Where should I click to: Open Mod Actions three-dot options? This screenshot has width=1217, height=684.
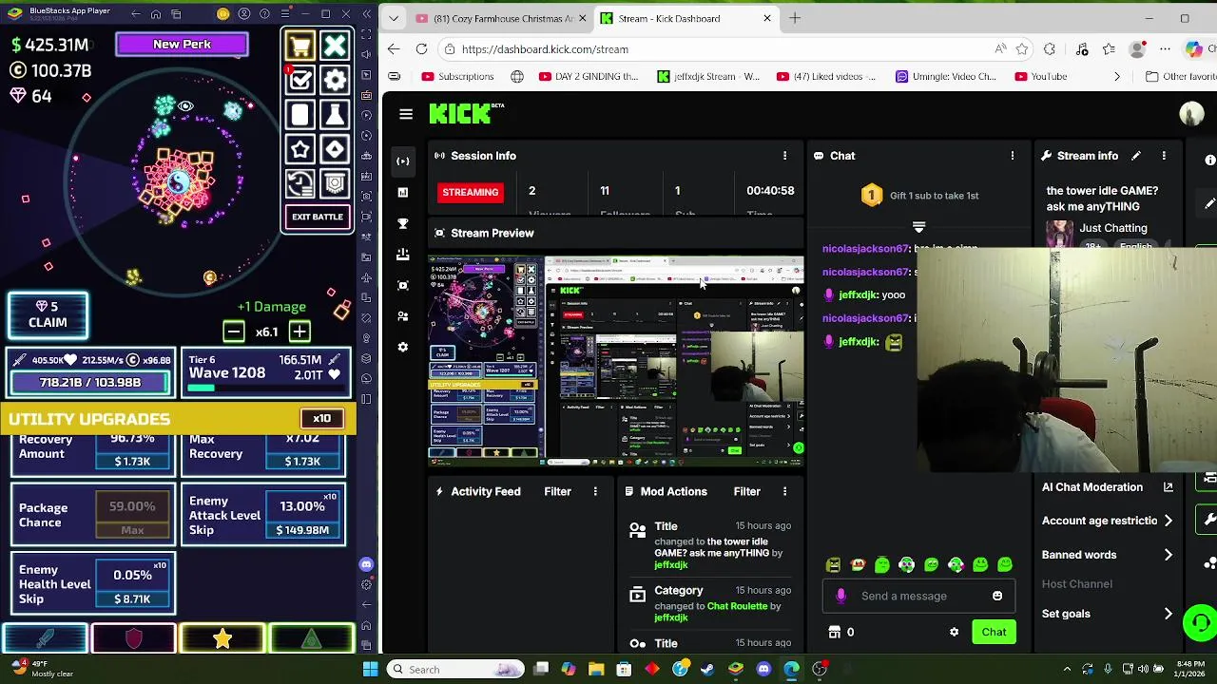pyautogui.click(x=784, y=491)
